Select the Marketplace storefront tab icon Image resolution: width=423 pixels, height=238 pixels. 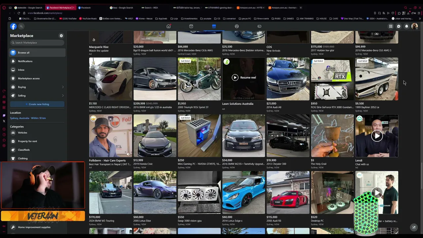tap(214, 26)
